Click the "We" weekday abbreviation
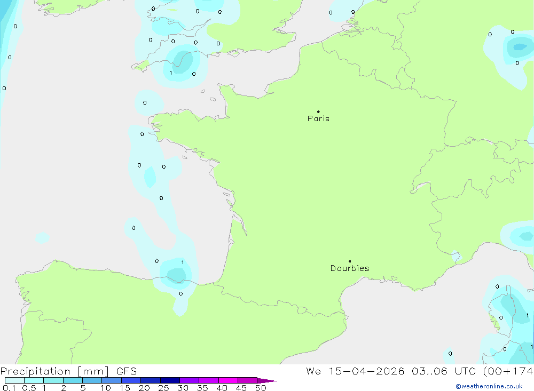 coord(313,371)
